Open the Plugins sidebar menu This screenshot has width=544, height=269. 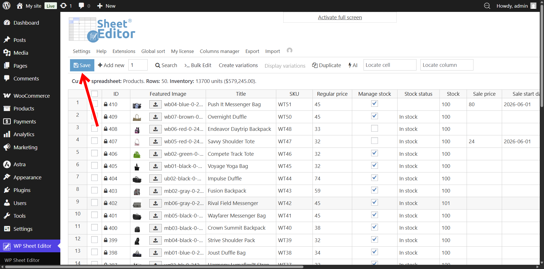click(x=22, y=190)
